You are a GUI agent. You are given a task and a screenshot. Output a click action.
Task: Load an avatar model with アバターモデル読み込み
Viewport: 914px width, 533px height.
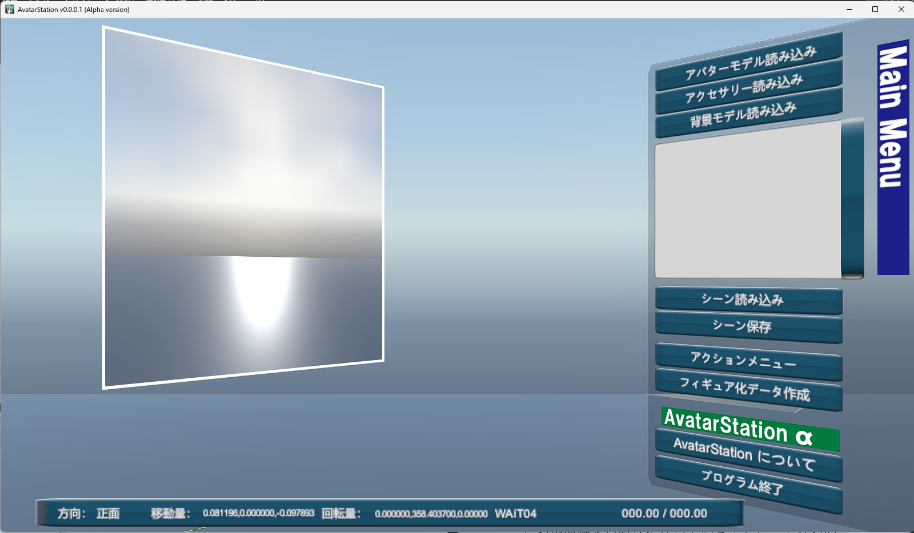pyautogui.click(x=749, y=62)
